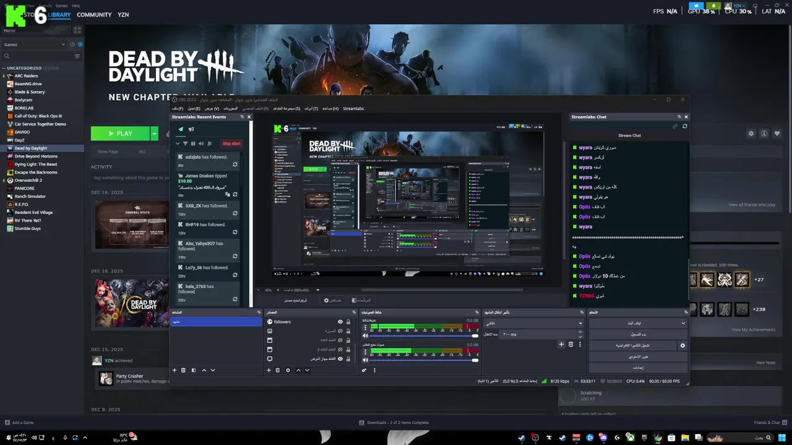Click the studio mode button in controls
The width and height of the screenshot is (792, 445).
point(638,357)
